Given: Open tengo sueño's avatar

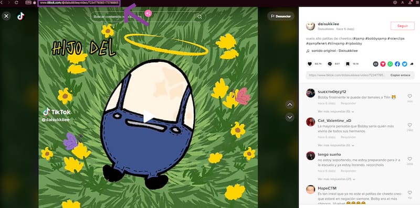Looking at the screenshot, I should 310,156.
